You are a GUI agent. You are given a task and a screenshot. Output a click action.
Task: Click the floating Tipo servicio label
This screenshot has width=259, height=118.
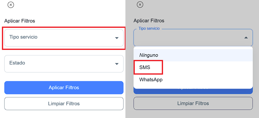tap(149, 28)
